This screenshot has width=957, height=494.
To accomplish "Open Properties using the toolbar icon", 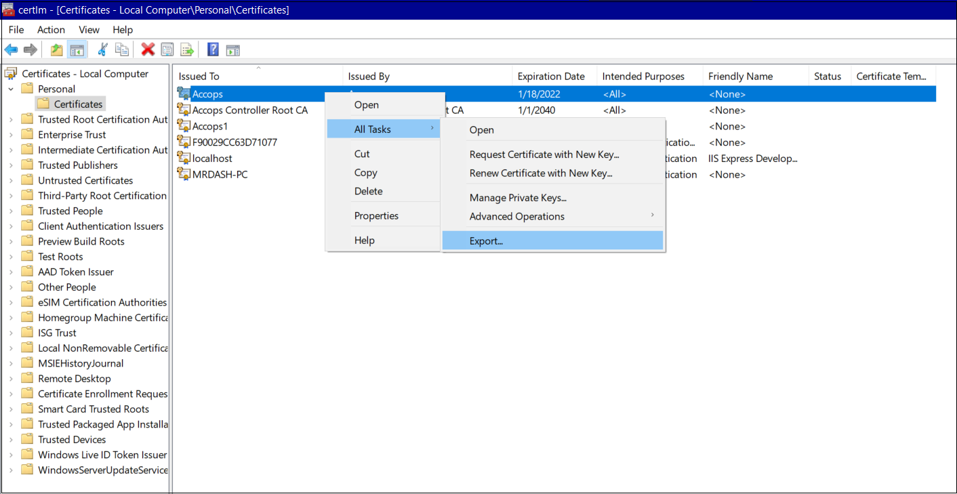I will click(x=167, y=49).
